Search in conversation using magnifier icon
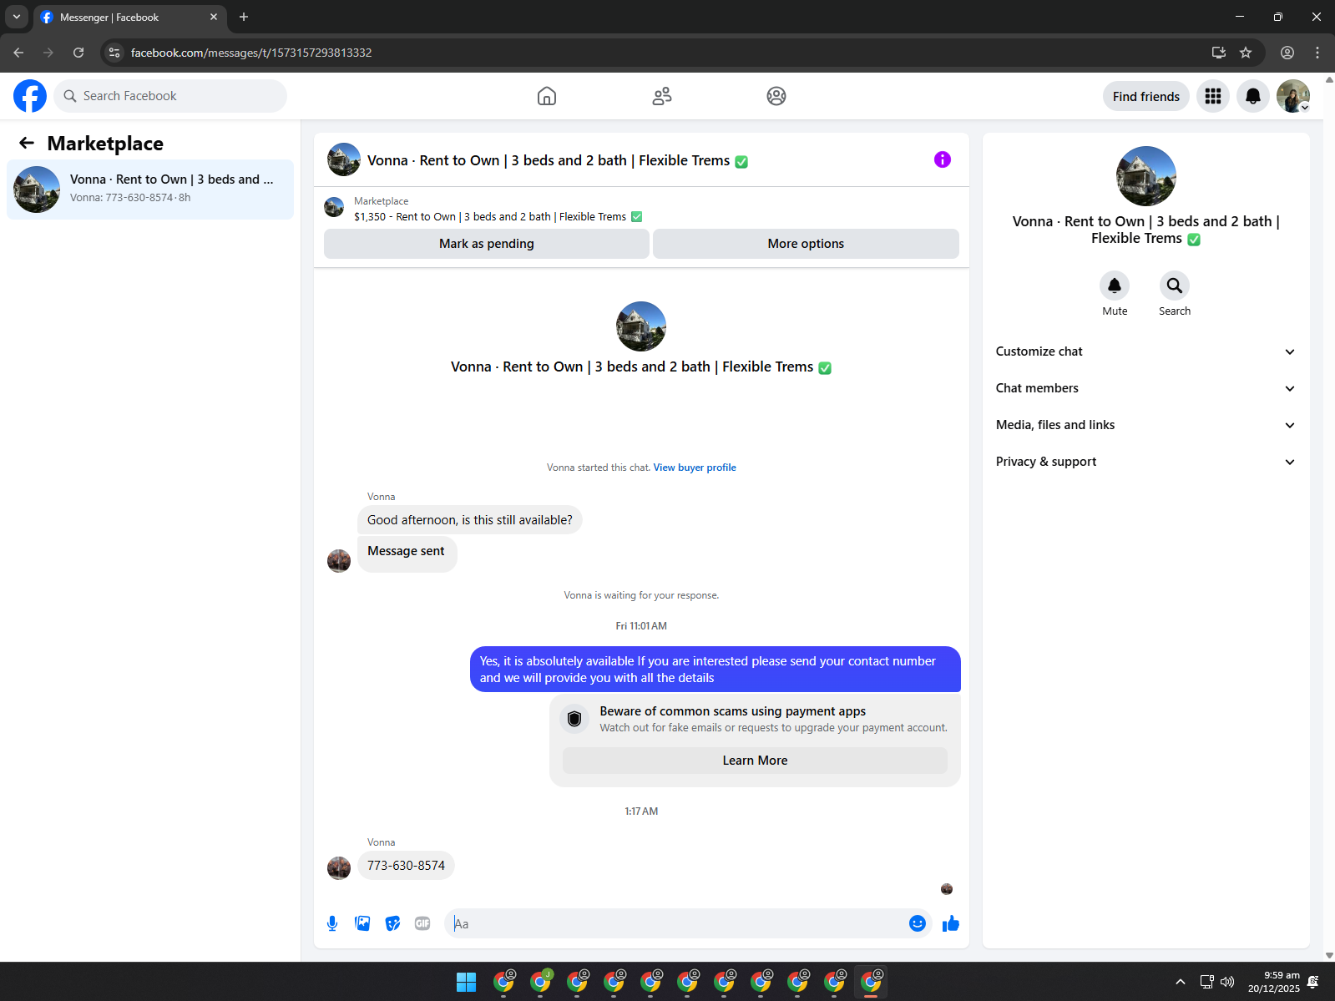Viewport: 1335px width, 1001px height. [1175, 286]
